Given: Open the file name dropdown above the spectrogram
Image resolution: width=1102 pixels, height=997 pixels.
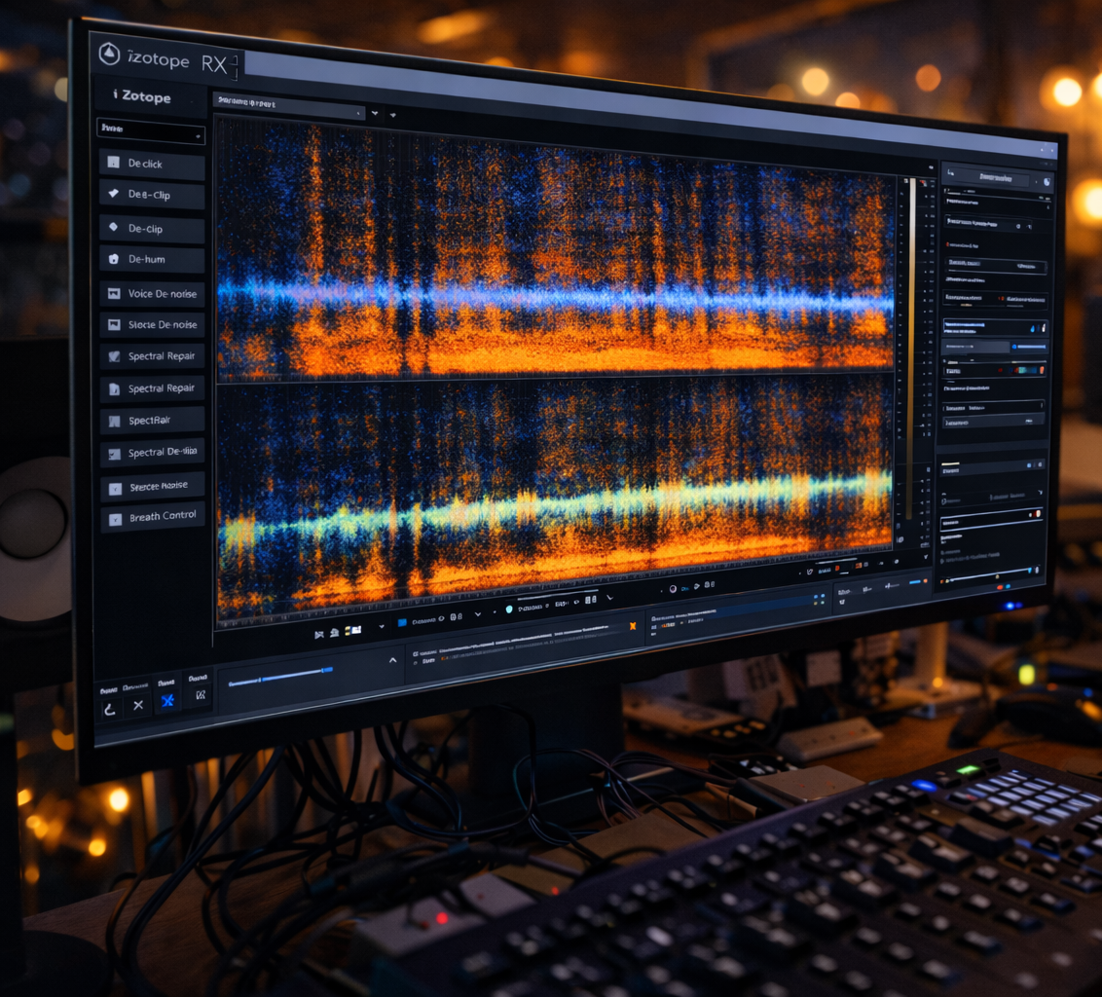Looking at the screenshot, I should coord(289,102).
